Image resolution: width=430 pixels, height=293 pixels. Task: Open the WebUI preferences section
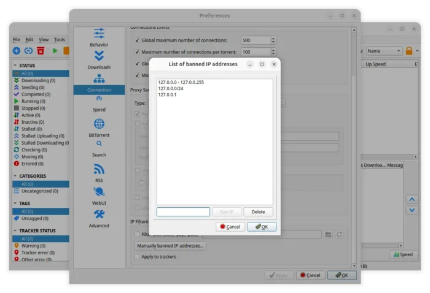click(99, 196)
